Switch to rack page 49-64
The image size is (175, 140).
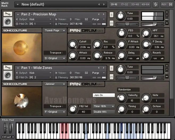pos(145,5)
